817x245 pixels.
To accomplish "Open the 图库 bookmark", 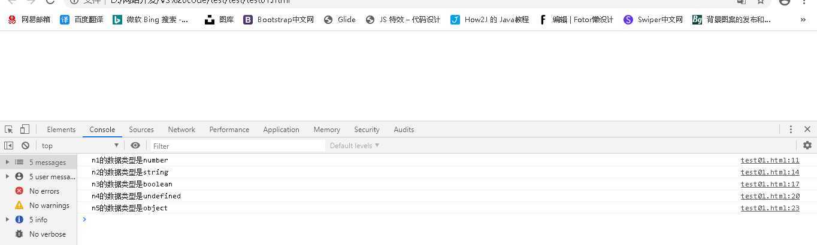I will click(x=219, y=20).
